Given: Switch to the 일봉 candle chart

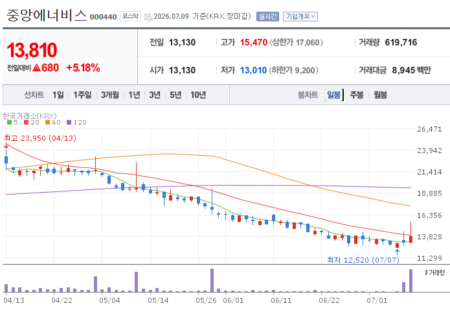Looking at the screenshot, I should click(333, 95).
